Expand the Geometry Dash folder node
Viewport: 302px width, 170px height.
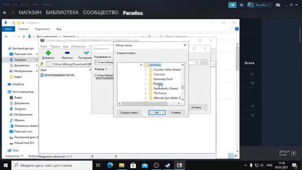[146, 79]
